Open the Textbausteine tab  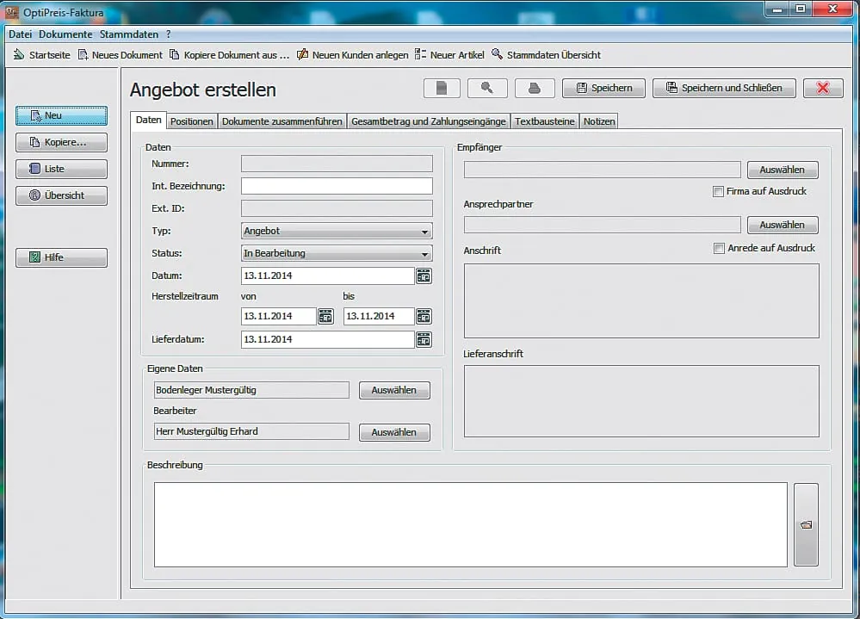coord(544,121)
